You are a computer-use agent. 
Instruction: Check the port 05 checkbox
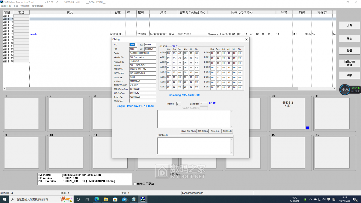click(x=8, y=28)
